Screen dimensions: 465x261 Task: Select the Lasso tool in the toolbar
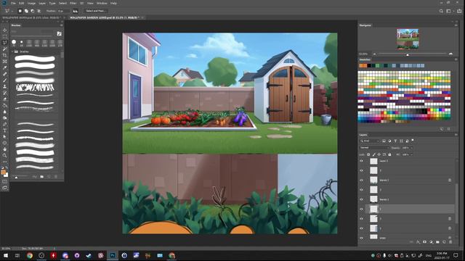tap(5, 43)
